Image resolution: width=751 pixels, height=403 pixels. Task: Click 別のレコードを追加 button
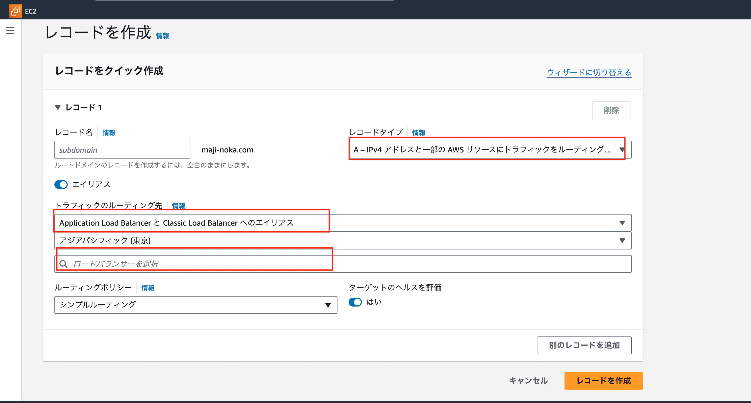[584, 345]
